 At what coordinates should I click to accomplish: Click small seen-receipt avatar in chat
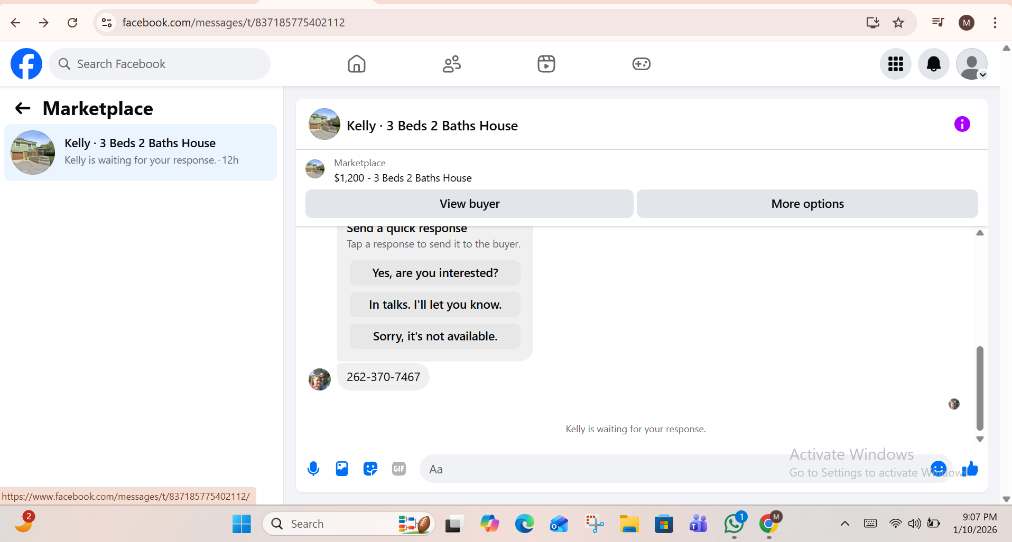(954, 404)
